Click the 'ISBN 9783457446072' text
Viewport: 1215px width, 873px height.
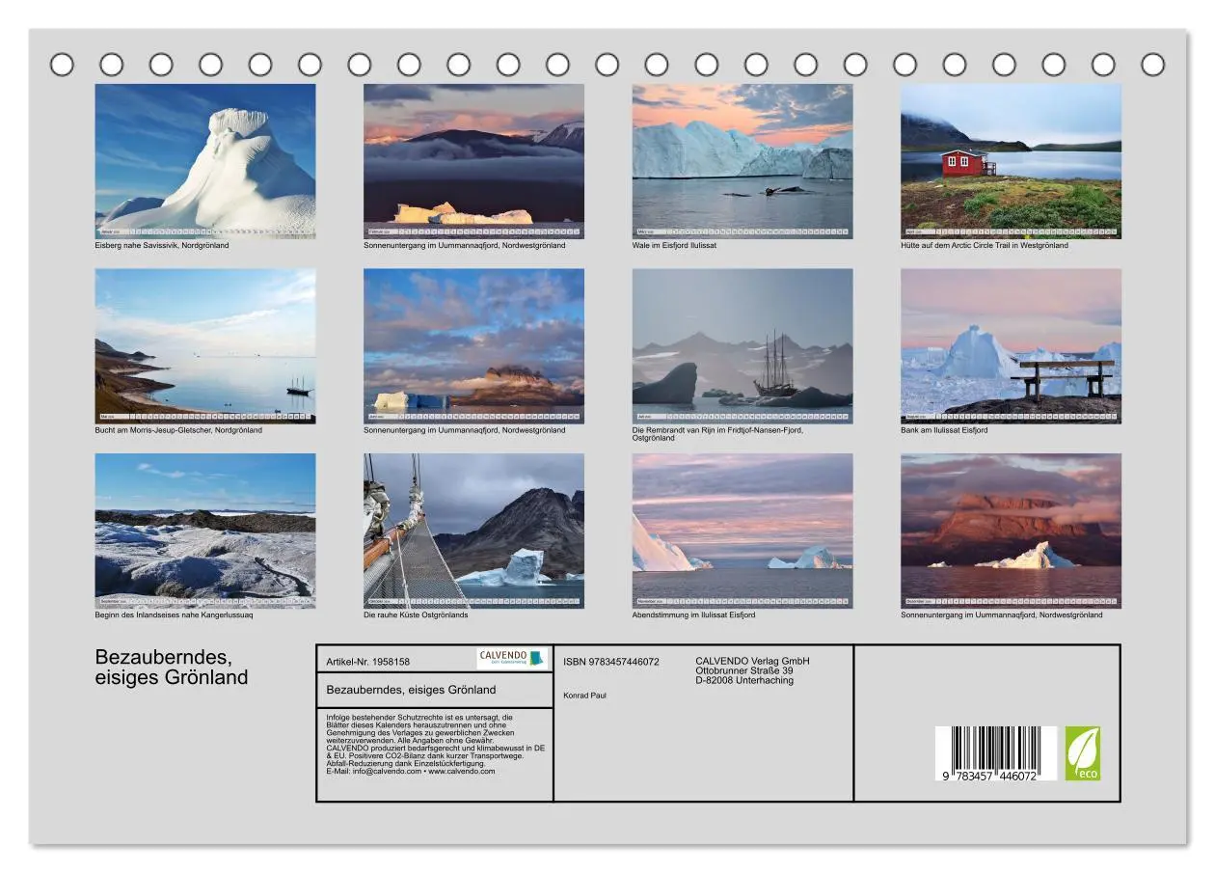611,662
